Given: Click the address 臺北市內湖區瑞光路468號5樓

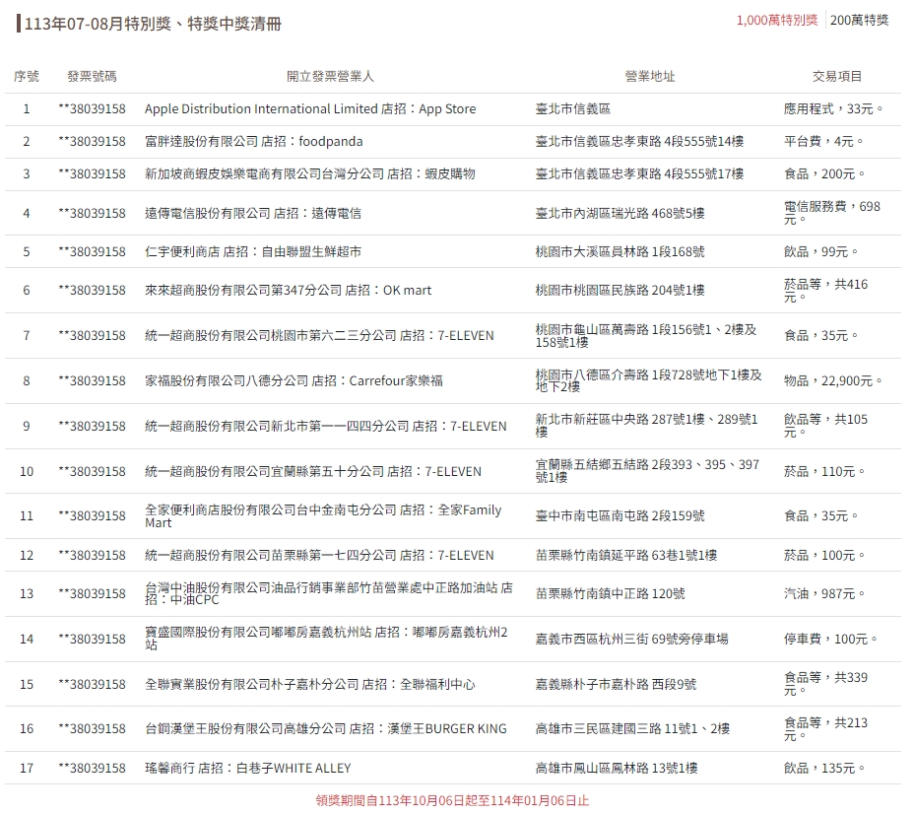Looking at the screenshot, I should 620,214.
